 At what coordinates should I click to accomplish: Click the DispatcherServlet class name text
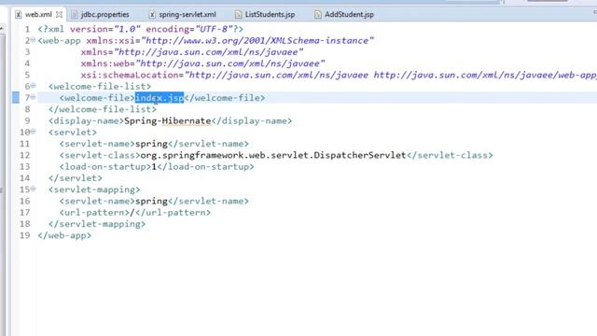pyautogui.click(x=273, y=155)
